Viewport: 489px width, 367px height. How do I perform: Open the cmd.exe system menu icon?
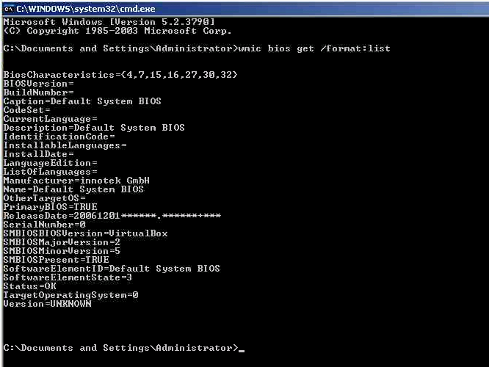pyautogui.click(x=8, y=9)
